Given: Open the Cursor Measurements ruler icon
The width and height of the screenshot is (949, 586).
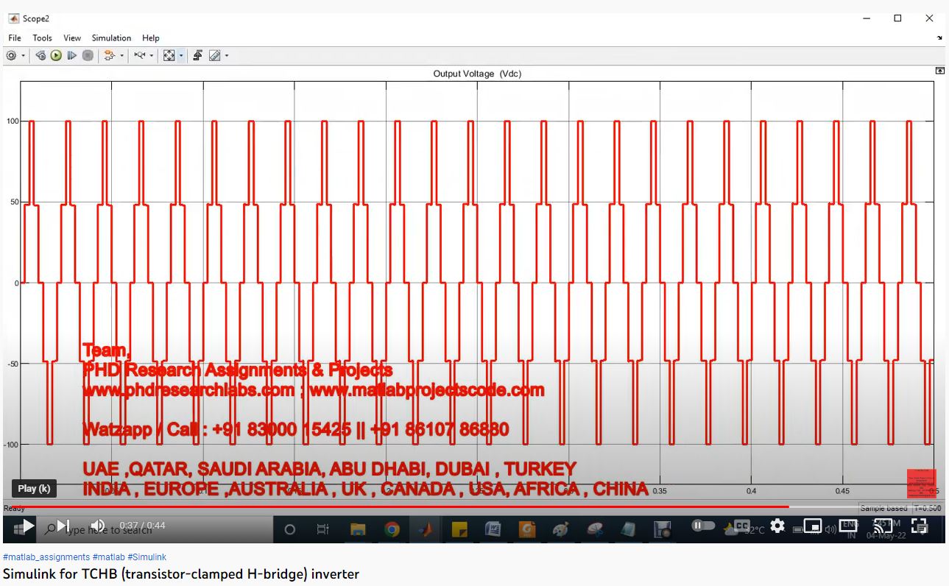Looking at the screenshot, I should coord(215,55).
